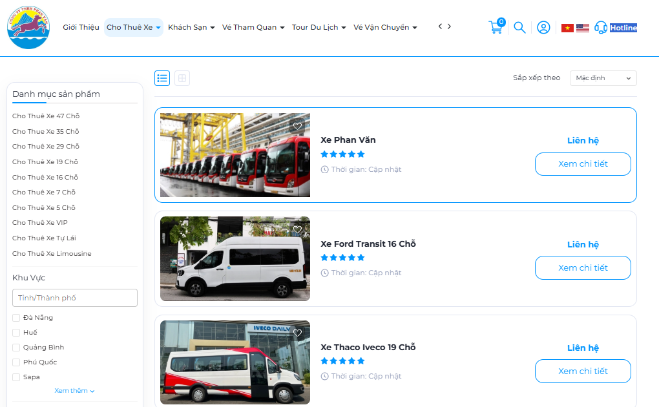The image size is (659, 407).
Task: Open the Iveco Daily minibus thumbnail
Action: coord(235,362)
